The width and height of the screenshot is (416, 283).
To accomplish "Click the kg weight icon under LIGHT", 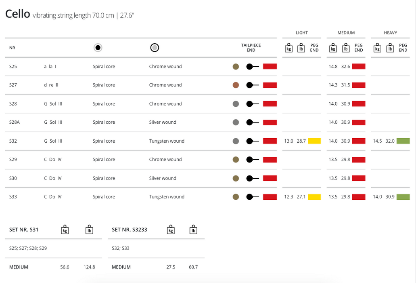I will (288, 48).
